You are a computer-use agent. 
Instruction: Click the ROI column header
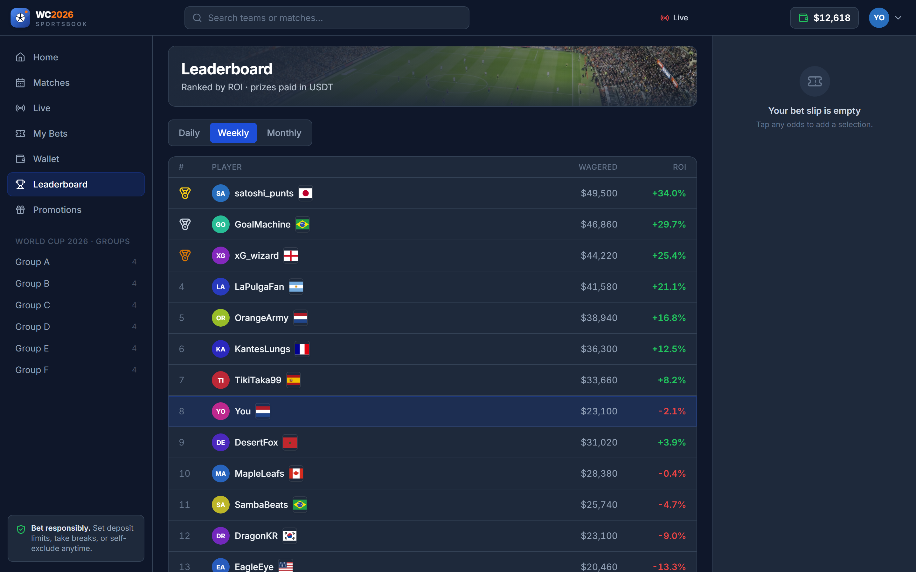(x=679, y=167)
